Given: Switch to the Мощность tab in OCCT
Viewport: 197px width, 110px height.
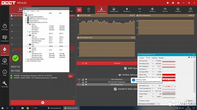Looking at the screenshot, I should 127,10.
